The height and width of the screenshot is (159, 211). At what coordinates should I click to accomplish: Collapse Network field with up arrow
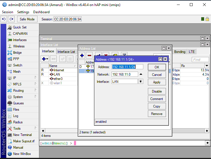click(x=141, y=74)
